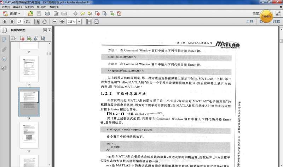
Task: Open the Bookmarks navigation panel
Action: [x=4, y=40]
